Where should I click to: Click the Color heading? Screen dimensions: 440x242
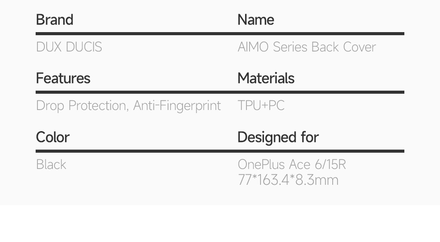pos(53,137)
